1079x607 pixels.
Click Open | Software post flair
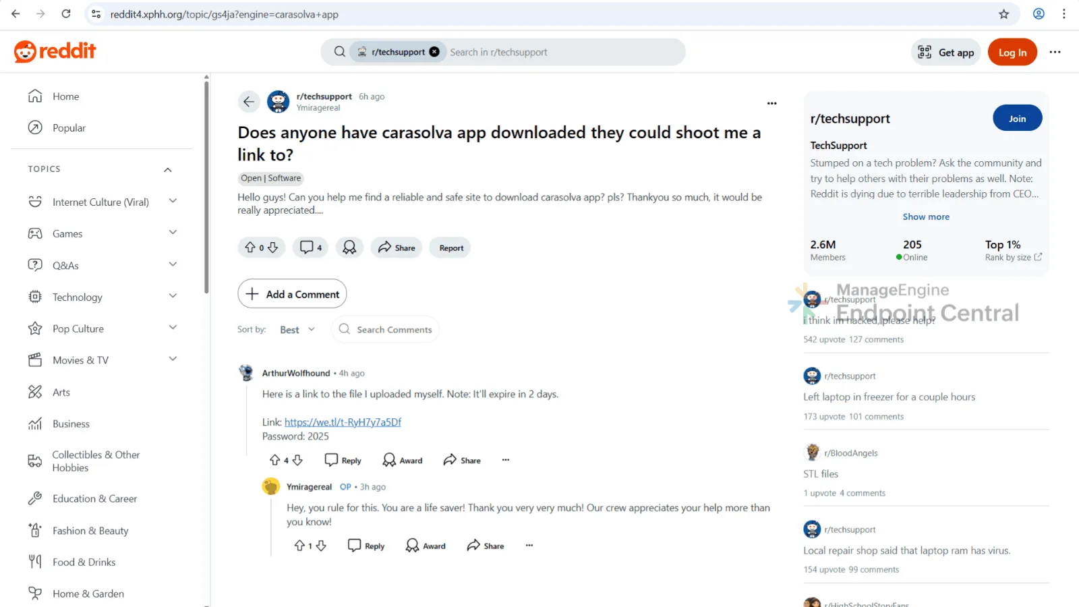click(x=271, y=178)
